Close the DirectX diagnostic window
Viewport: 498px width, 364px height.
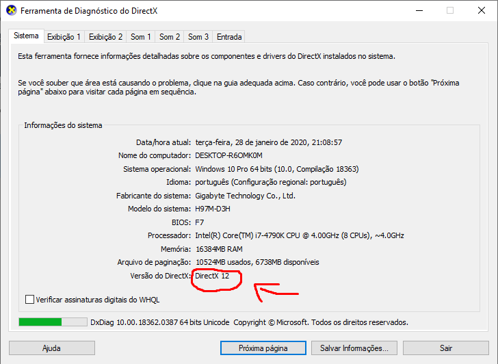(x=481, y=10)
